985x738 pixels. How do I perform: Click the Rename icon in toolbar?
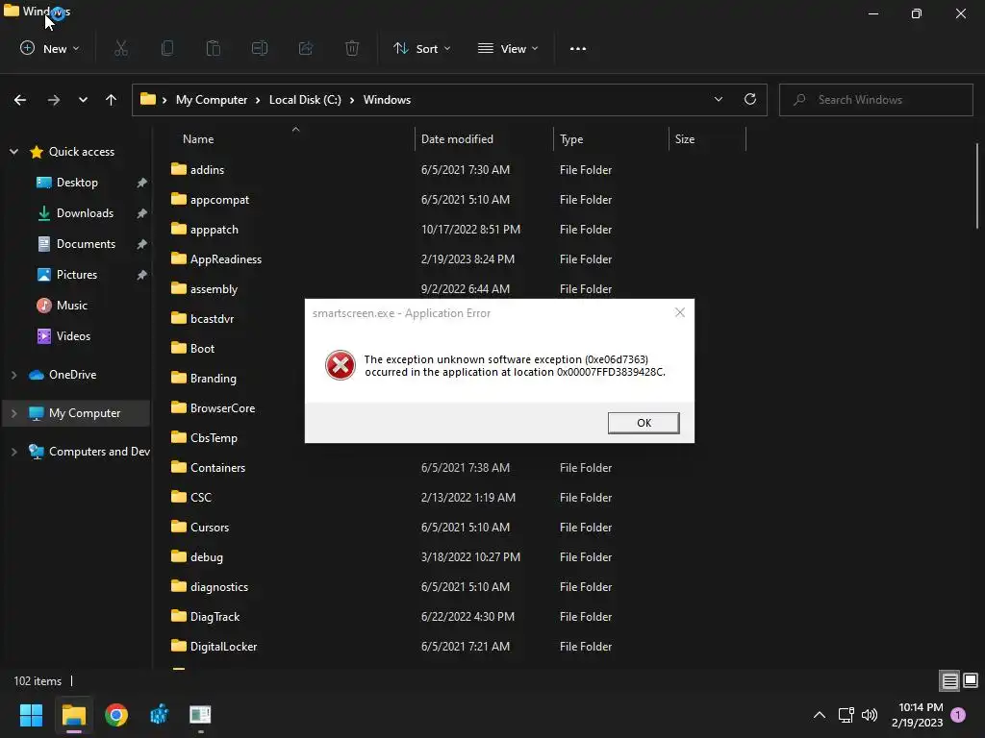[260, 48]
